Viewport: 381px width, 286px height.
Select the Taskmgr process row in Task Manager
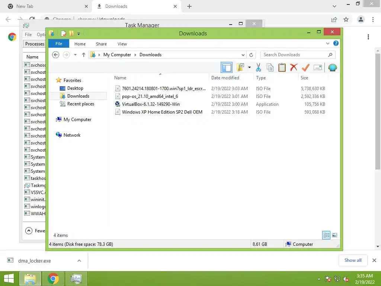pos(35,185)
